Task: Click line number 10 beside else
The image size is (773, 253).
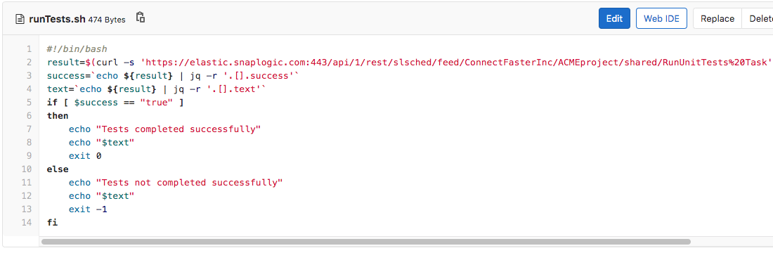Action: click(x=27, y=169)
